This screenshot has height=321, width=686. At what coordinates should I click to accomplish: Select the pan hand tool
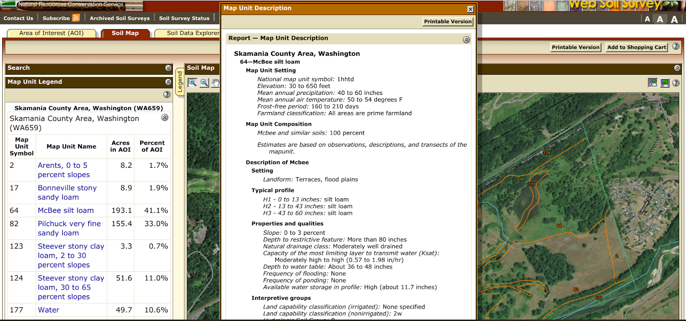pyautogui.click(x=215, y=83)
